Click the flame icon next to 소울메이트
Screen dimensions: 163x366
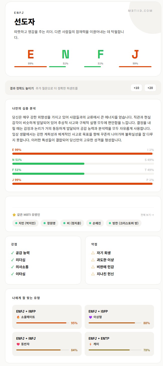point(18,317)
